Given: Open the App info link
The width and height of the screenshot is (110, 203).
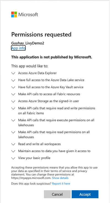Looking at the screenshot, I should (x=18, y=48).
